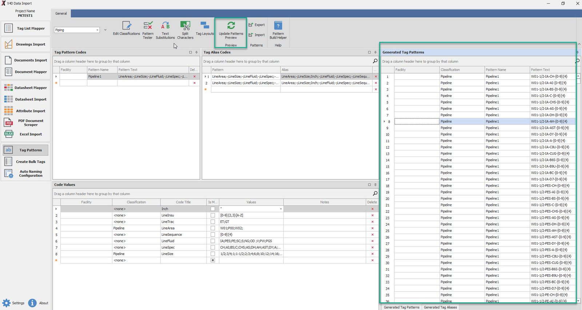582x310 pixels.
Task: Select the General ribbon tab
Action: coord(61,13)
